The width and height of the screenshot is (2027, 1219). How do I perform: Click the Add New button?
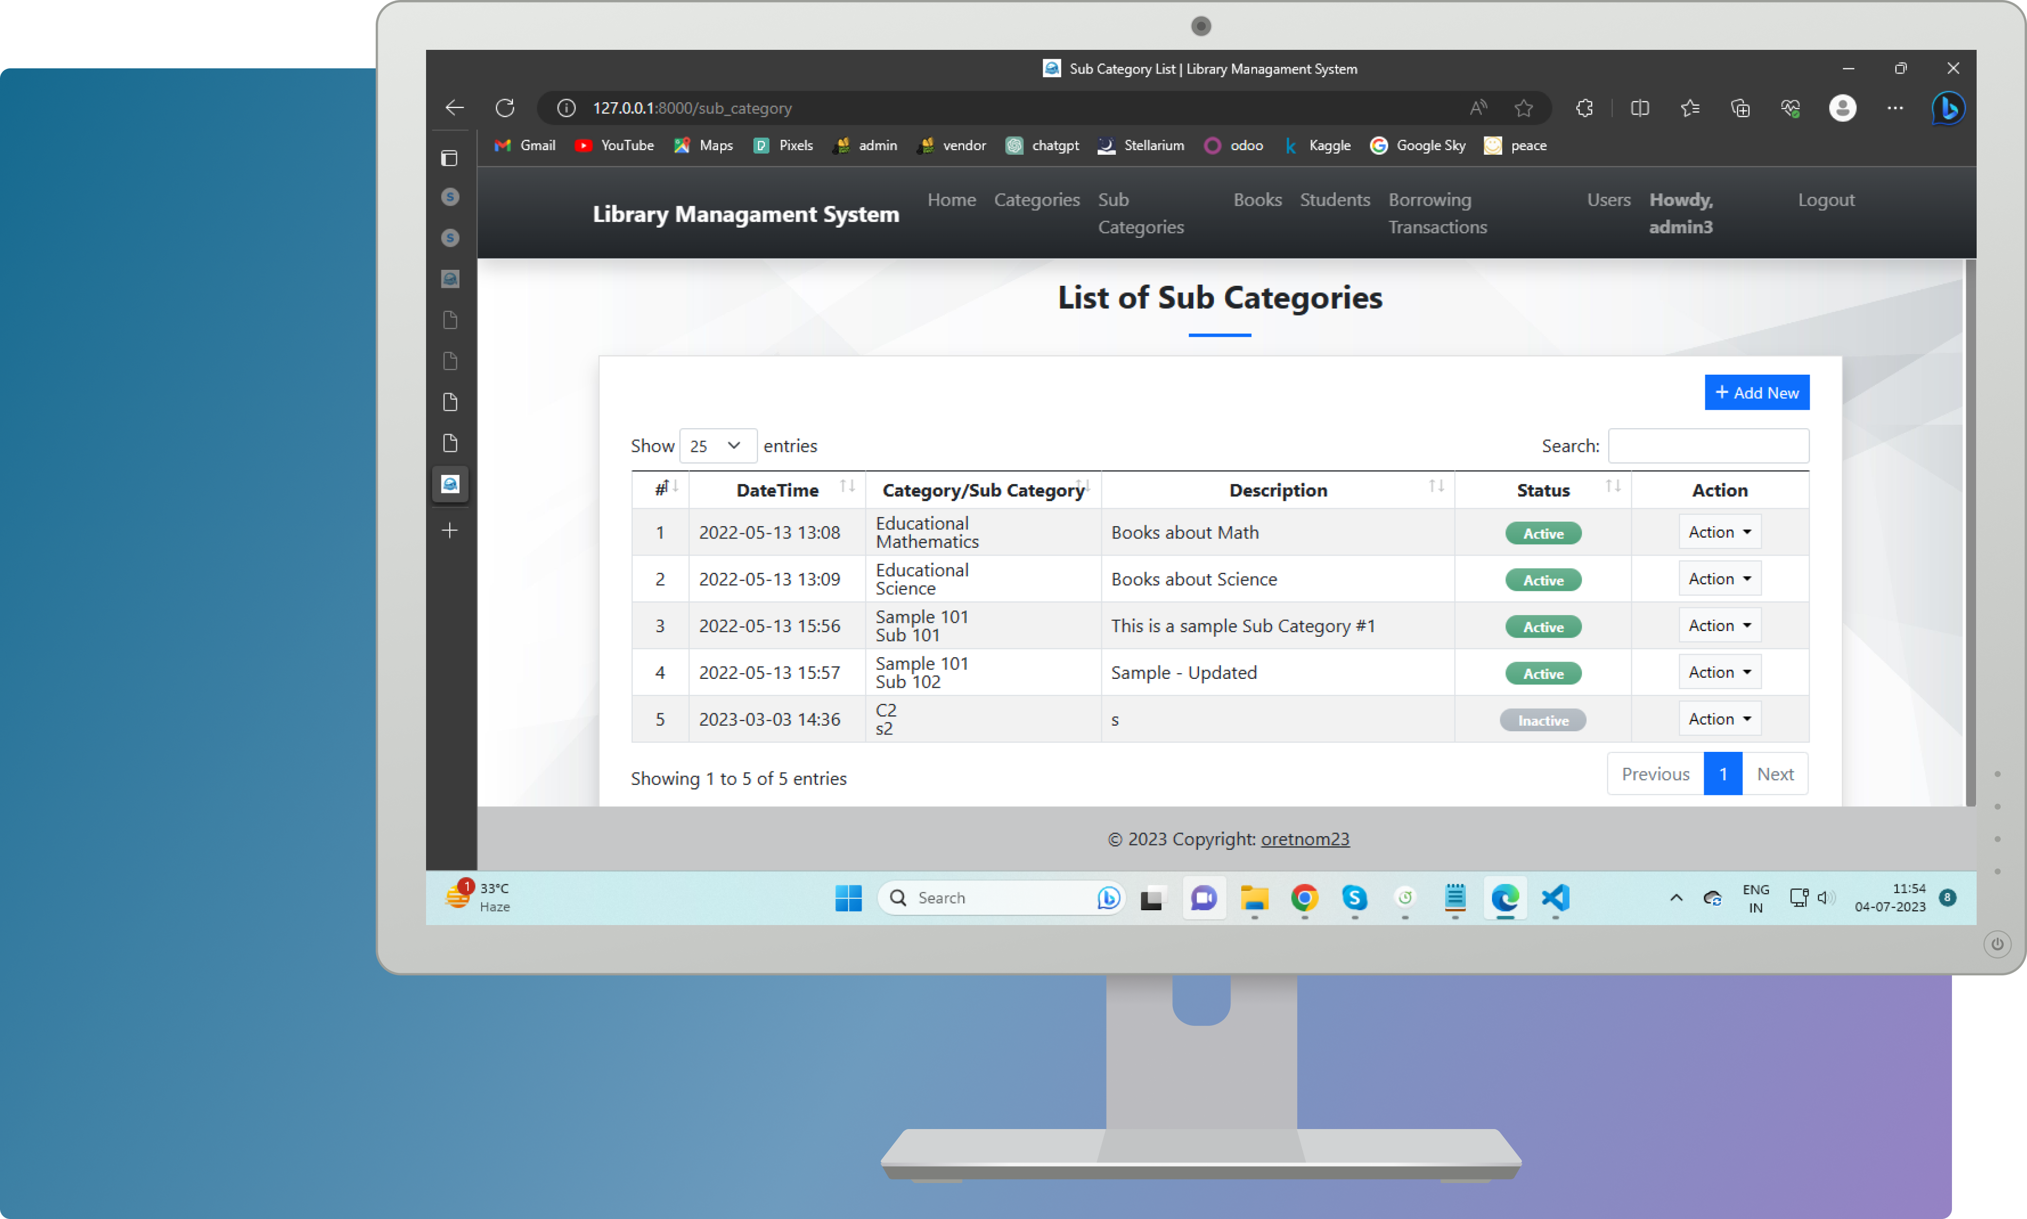tap(1758, 392)
